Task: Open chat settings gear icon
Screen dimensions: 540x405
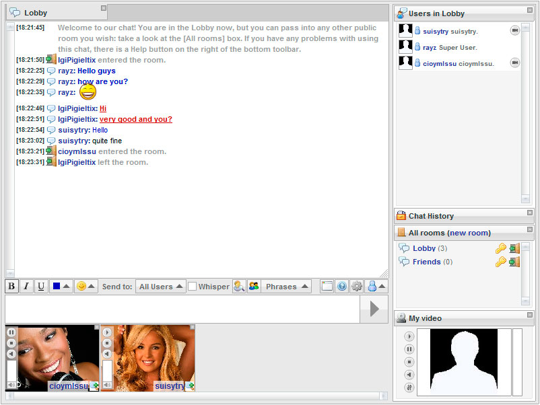Action: [x=356, y=287]
